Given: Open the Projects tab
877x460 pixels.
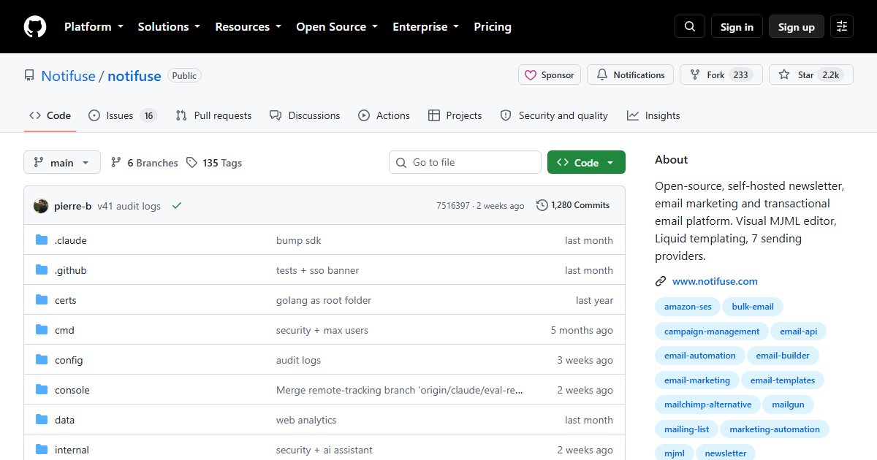Looking at the screenshot, I should 455,115.
